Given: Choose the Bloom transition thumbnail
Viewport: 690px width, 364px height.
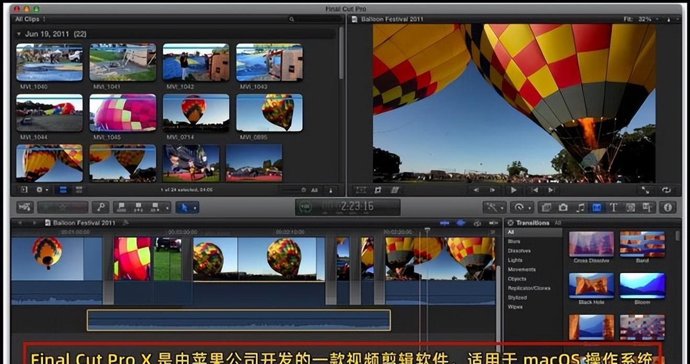Looking at the screenshot, I should pyautogui.click(x=642, y=286).
